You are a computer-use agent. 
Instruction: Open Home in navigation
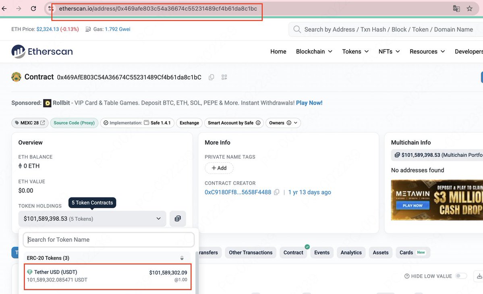[278, 52]
